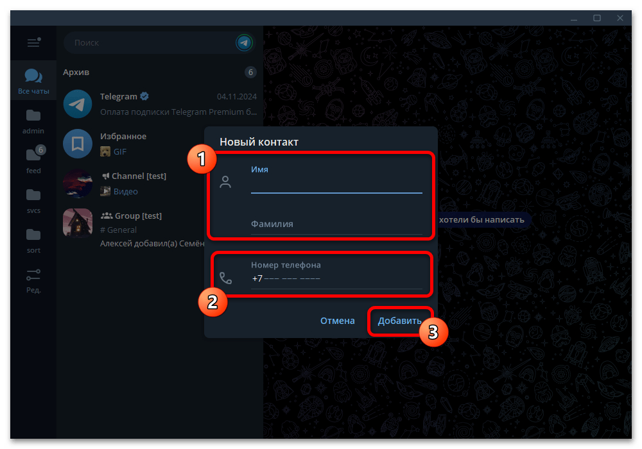Click the Фамилия last name field
The width and height of the screenshot is (642, 449).
[x=336, y=224]
